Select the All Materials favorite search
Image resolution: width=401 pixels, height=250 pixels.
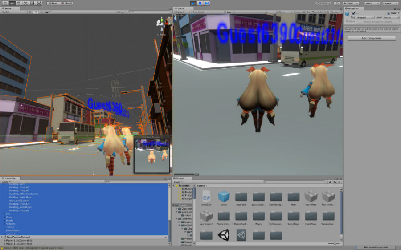coord(187,189)
